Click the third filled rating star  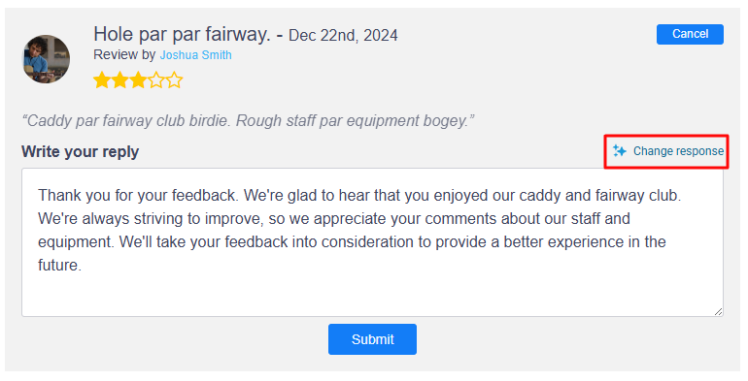(x=138, y=80)
